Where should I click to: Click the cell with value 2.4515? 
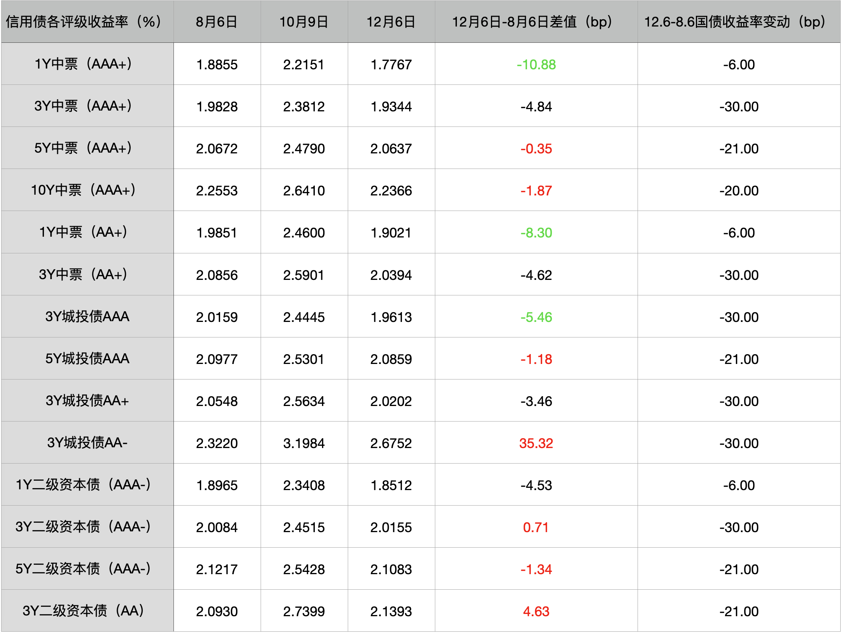[304, 527]
